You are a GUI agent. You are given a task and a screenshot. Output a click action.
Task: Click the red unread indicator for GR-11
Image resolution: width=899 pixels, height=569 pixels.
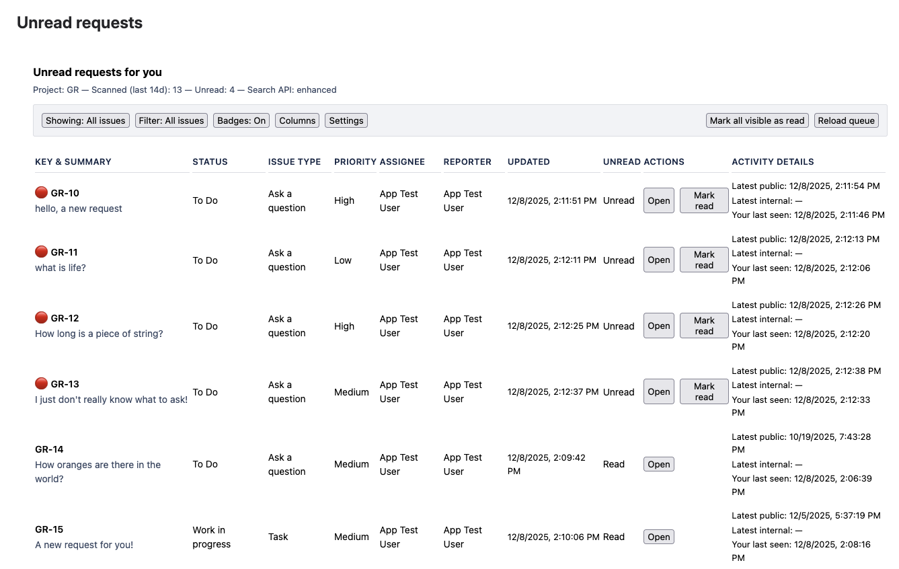[40, 252]
